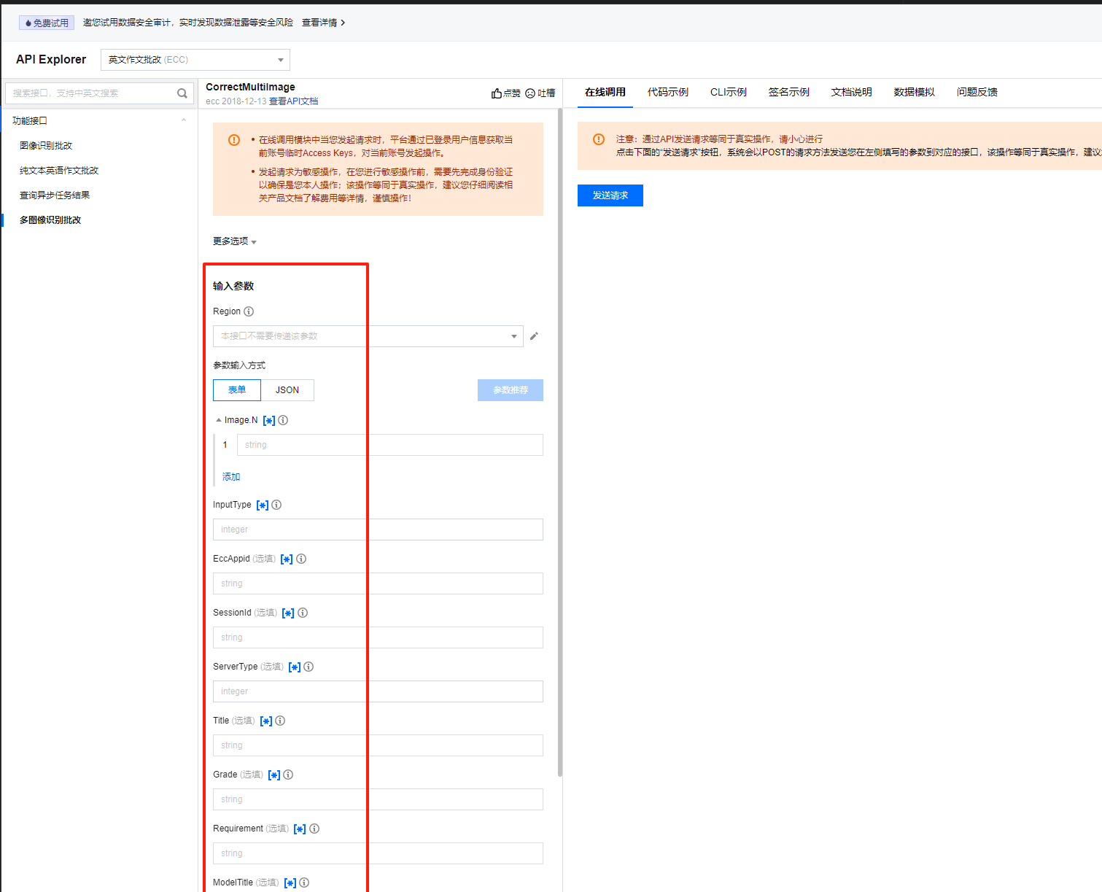Focus the Image.N string input
This screenshot has width=1102, height=892.
[x=390, y=445]
